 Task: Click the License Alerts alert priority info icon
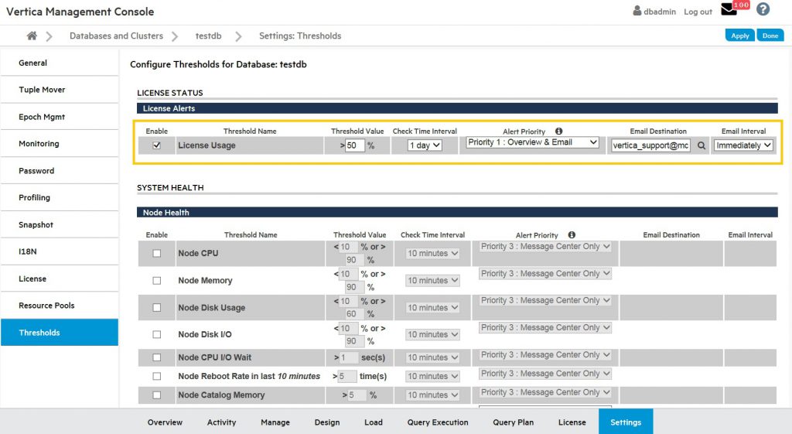(x=558, y=132)
